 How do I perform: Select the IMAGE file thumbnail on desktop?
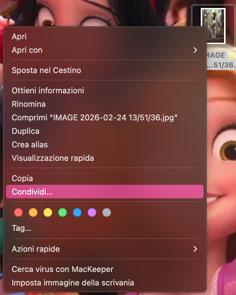pyautogui.click(x=213, y=26)
